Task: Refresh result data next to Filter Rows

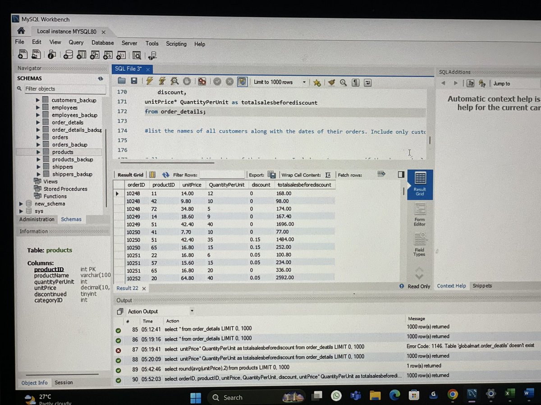Action: 165,175
